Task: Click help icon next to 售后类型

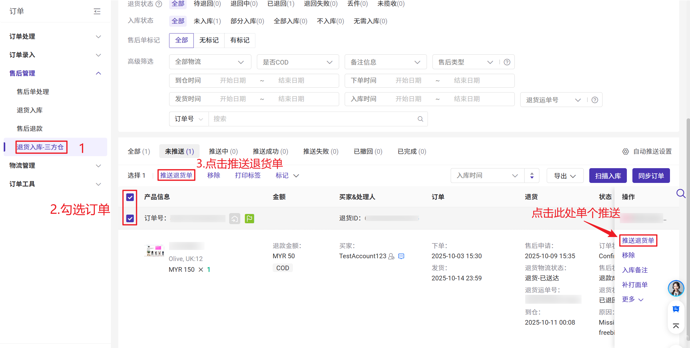Action: pos(507,62)
